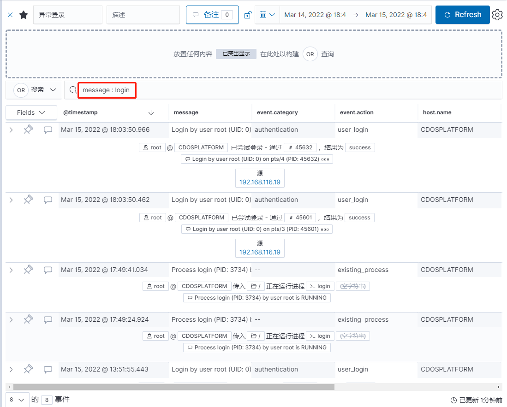
Task: Click the magnifier search icon
Action: pyautogui.click(x=73, y=90)
